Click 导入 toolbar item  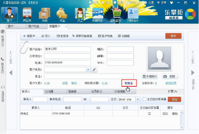pos(46,36)
